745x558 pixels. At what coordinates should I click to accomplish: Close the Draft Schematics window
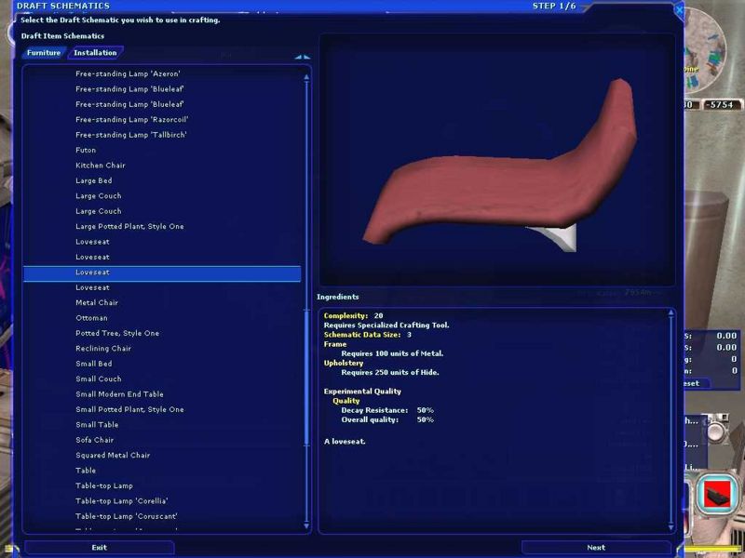[678, 10]
